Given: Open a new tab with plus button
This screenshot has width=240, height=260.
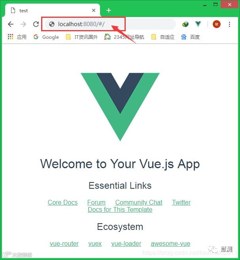Looking at the screenshot, I should 109,10.
